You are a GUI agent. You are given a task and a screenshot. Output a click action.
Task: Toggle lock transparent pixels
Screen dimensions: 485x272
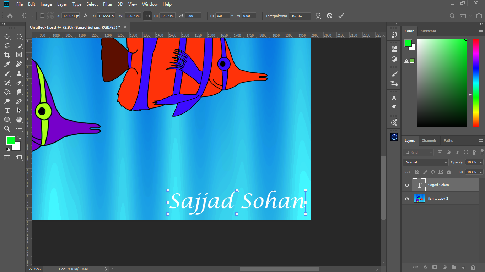point(417,172)
